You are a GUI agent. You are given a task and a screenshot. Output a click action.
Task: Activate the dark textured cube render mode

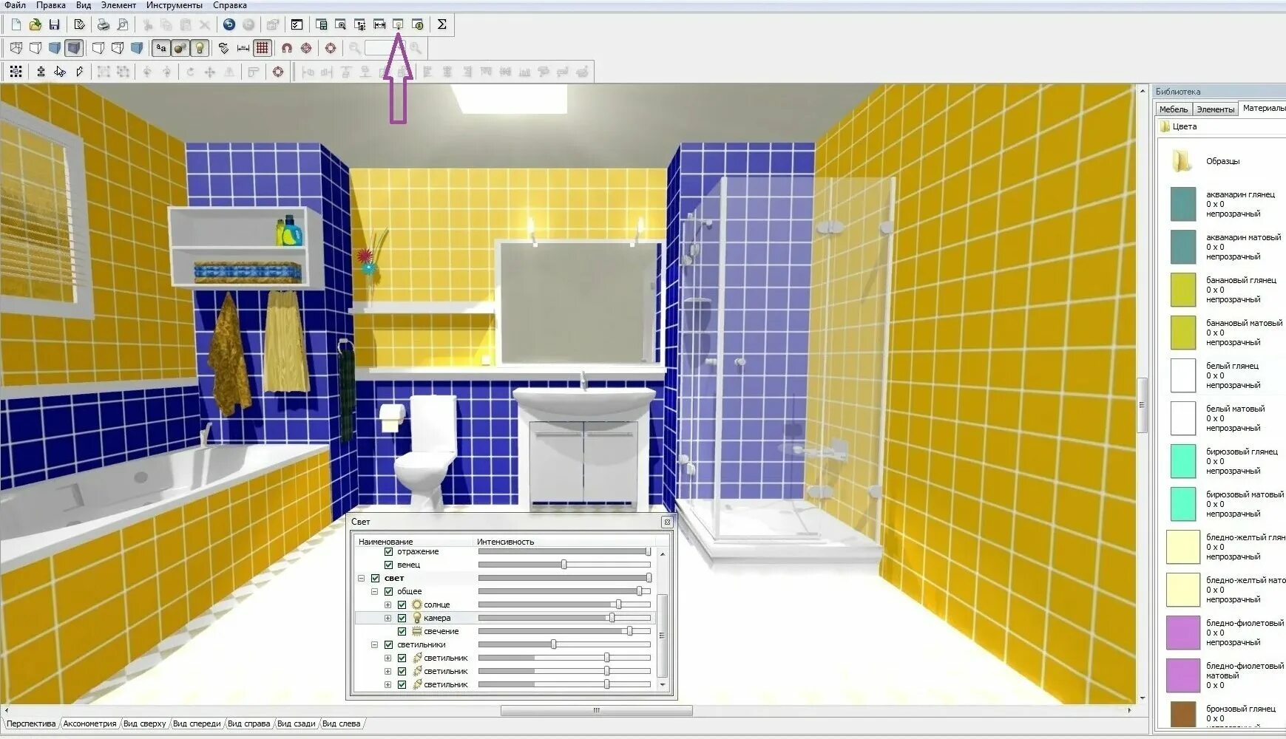[73, 48]
